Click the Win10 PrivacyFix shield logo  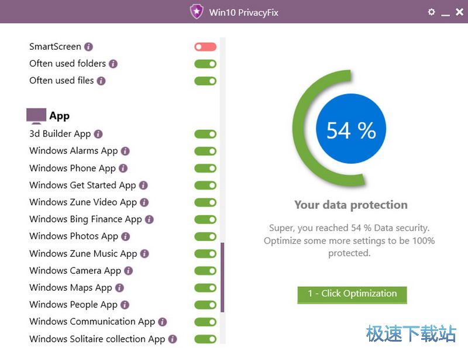coord(197,12)
